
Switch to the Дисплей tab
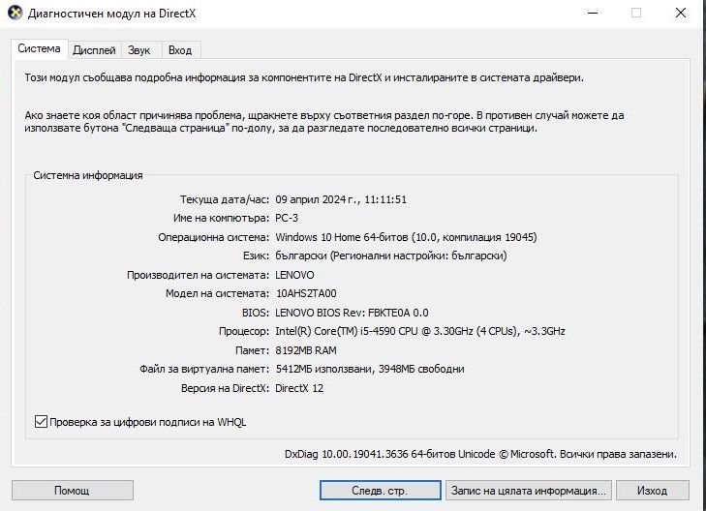[94, 50]
